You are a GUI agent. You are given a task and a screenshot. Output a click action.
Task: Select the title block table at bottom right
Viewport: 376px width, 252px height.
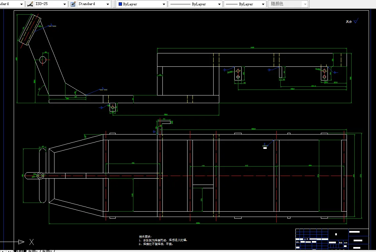pos(332,239)
